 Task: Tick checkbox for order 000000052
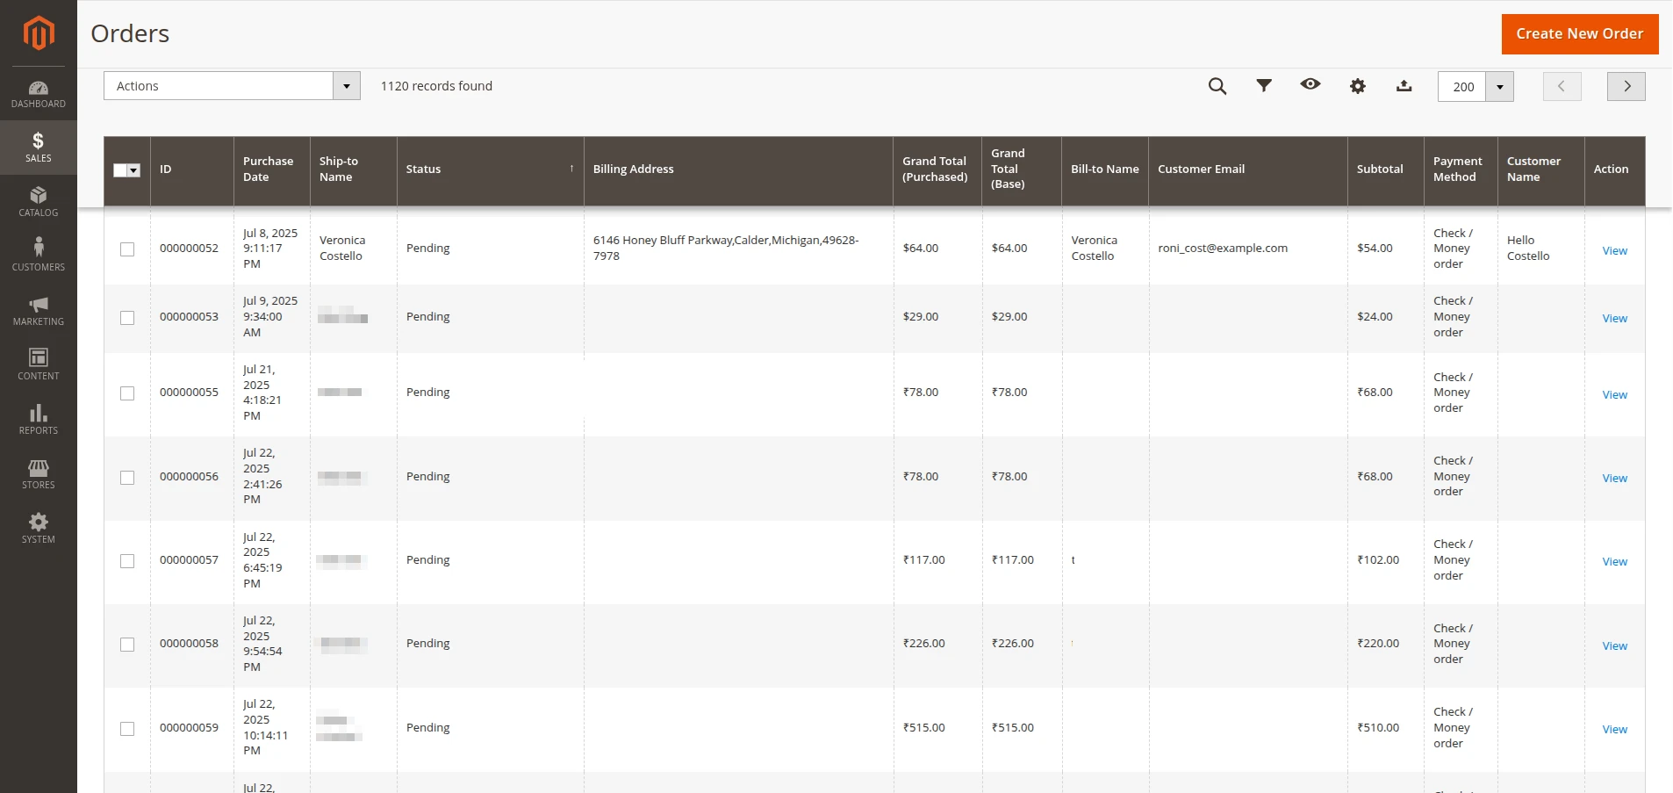(127, 249)
